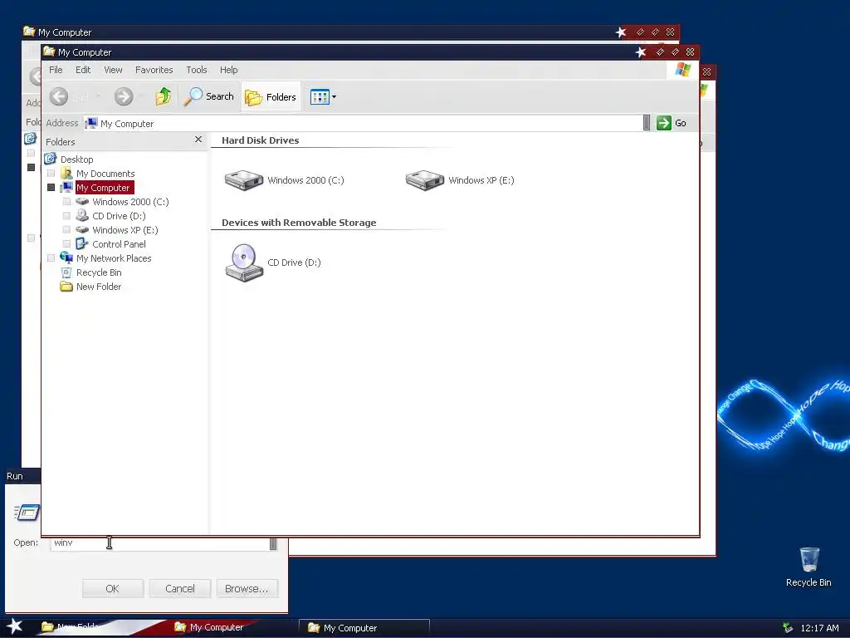Select CD Drive (D:) in tree
Screen dimensions: 850x638
[119, 215]
